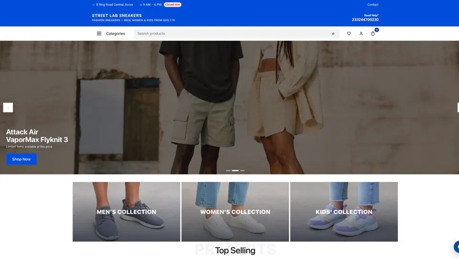The width and height of the screenshot is (459, 258).
Task: Select the third carousel slide indicator
Action: [x=242, y=171]
